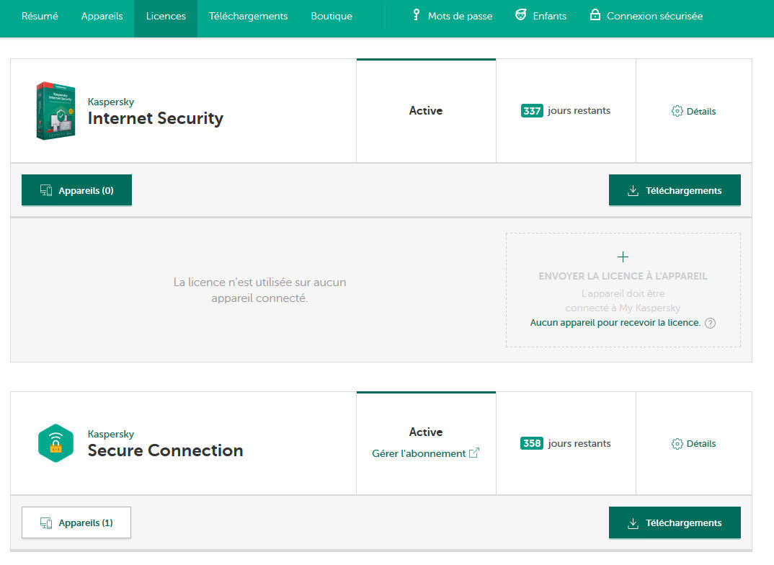This screenshot has height=565, width=774.
Task: Click the Enfants face icon
Action: coord(520,15)
